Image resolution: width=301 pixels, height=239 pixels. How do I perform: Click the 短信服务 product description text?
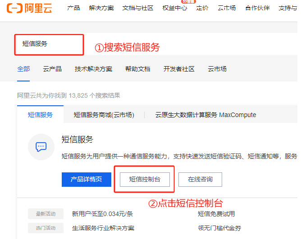(x=179, y=156)
